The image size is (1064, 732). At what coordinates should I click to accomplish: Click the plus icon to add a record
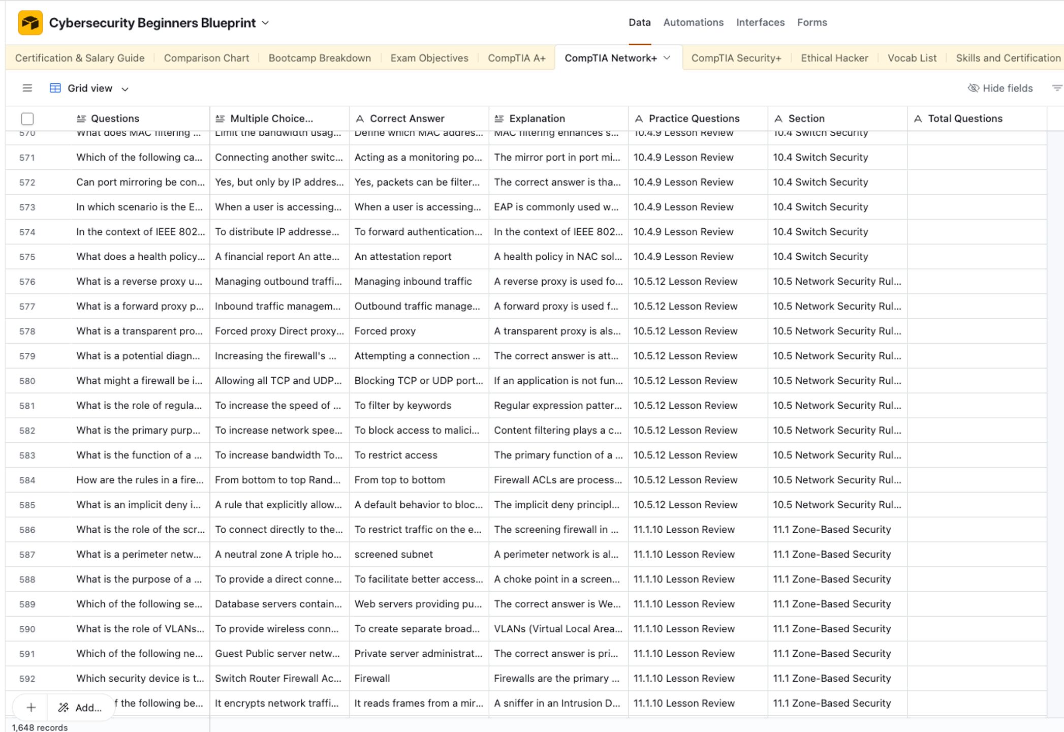click(x=31, y=707)
